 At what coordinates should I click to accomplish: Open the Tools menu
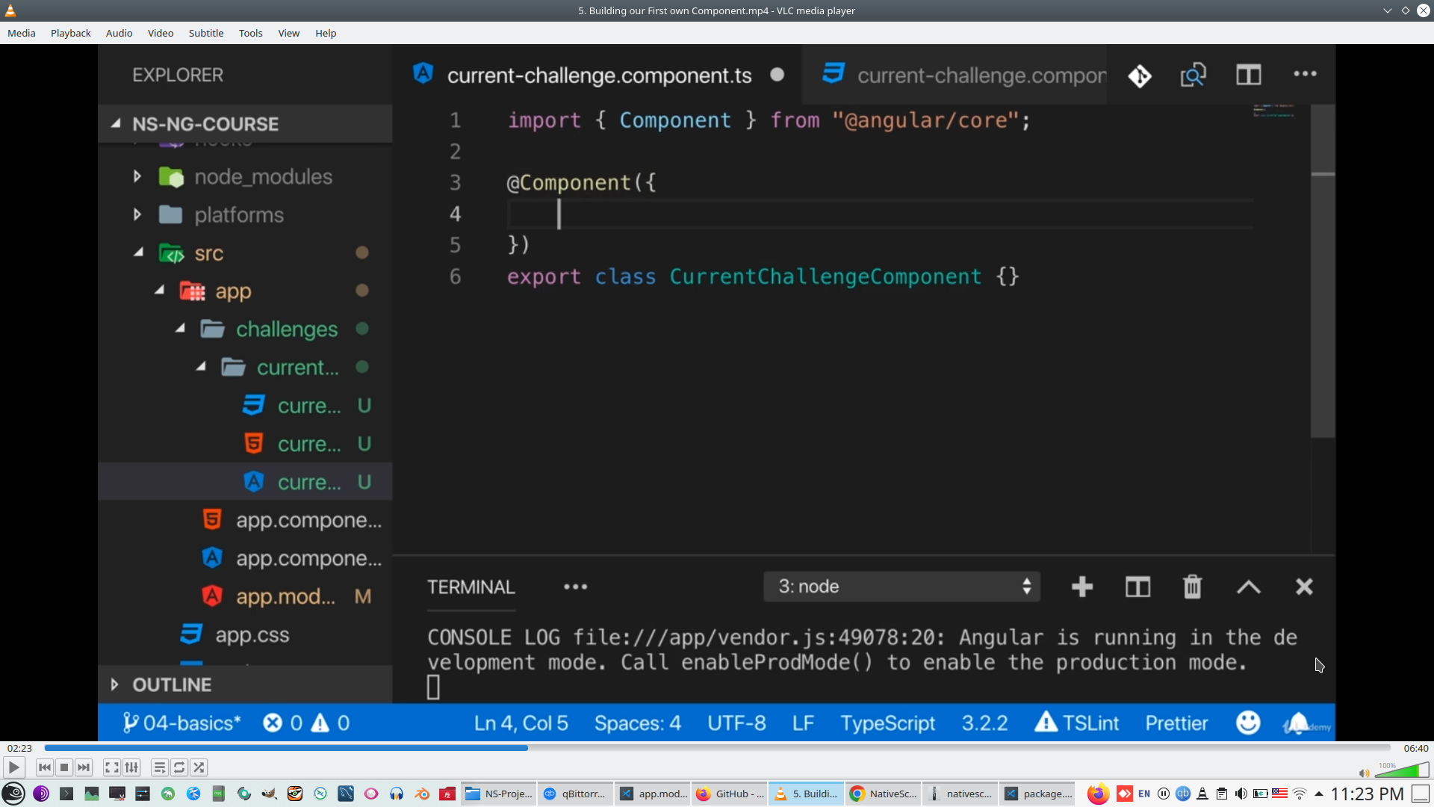[250, 33]
